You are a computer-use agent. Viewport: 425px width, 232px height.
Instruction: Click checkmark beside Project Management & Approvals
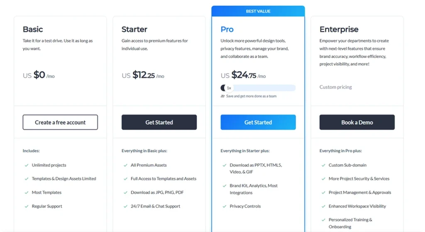(x=323, y=193)
